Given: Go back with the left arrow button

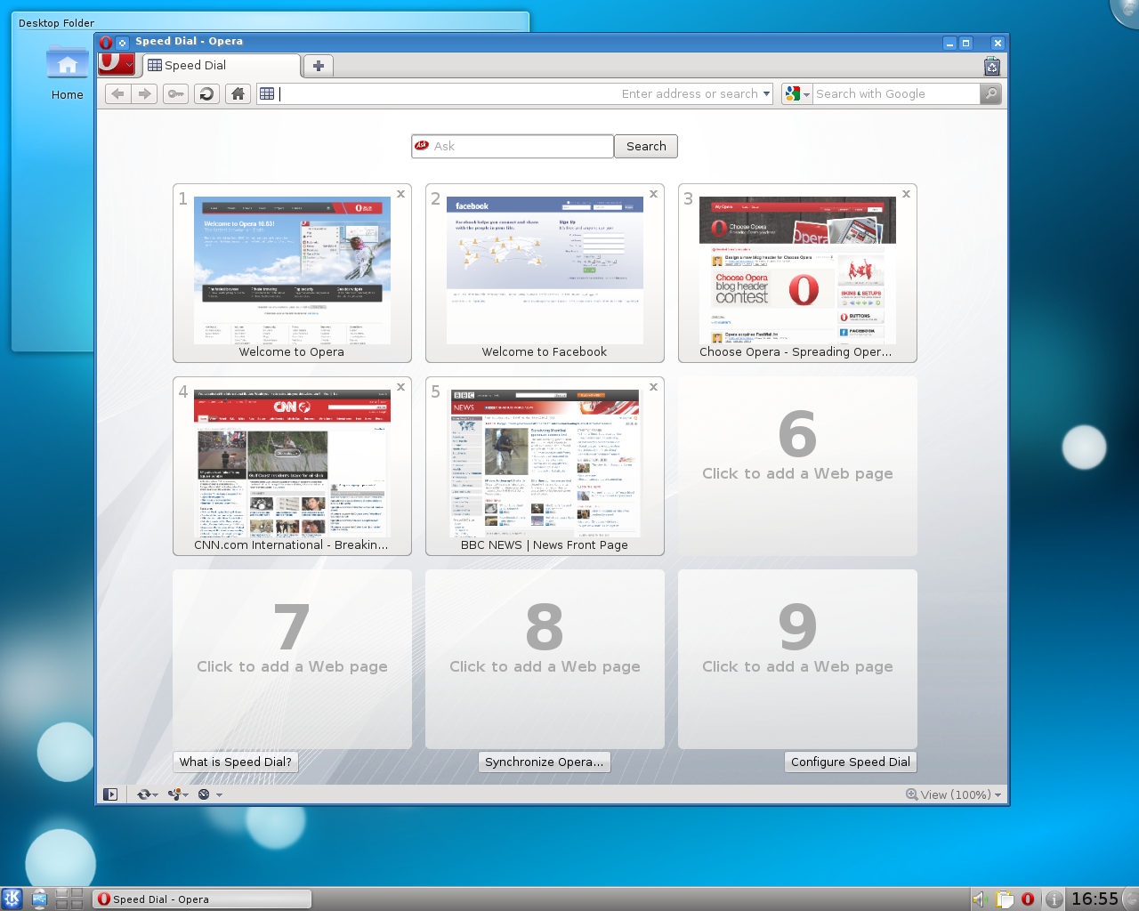Looking at the screenshot, I should point(117,93).
